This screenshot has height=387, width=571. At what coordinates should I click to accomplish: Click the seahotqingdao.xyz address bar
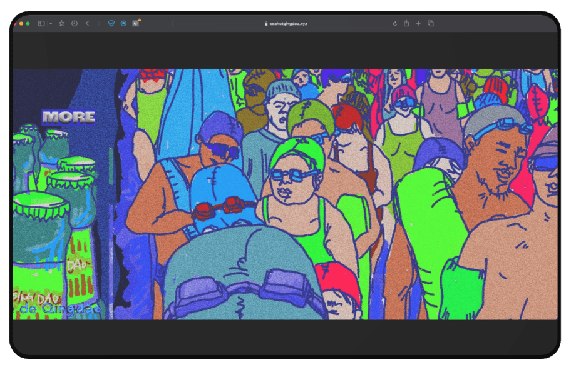click(x=285, y=24)
